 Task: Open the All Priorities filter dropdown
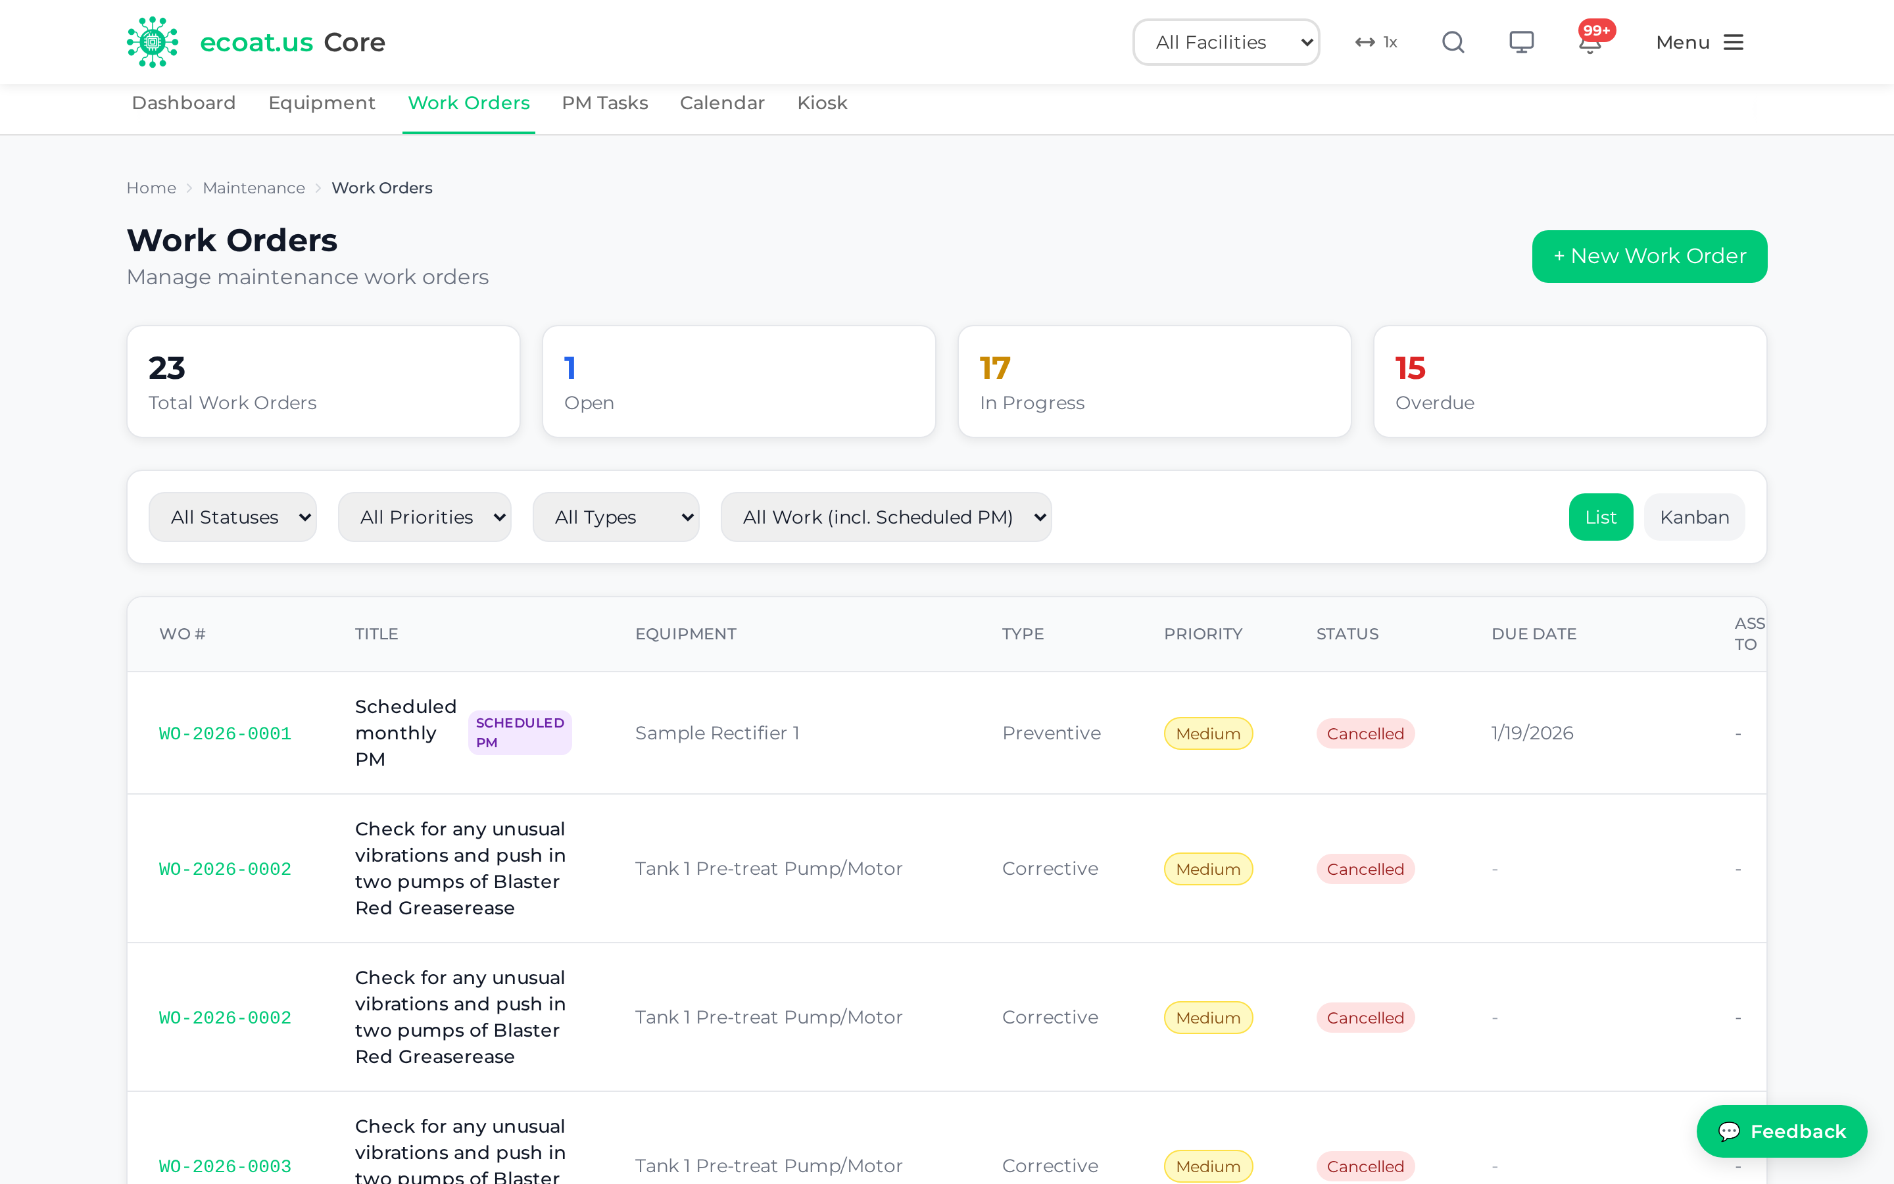[x=424, y=517]
